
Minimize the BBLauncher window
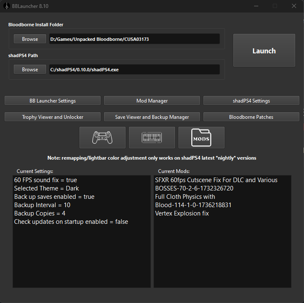coord(256,6)
